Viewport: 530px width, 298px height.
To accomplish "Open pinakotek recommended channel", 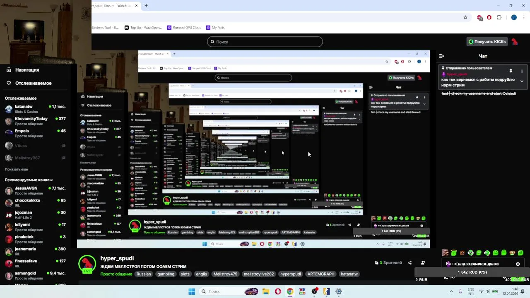I will (35, 239).
